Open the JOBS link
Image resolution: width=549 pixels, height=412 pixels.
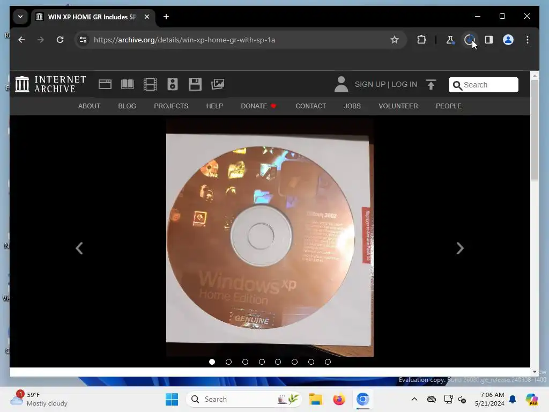pos(352,106)
